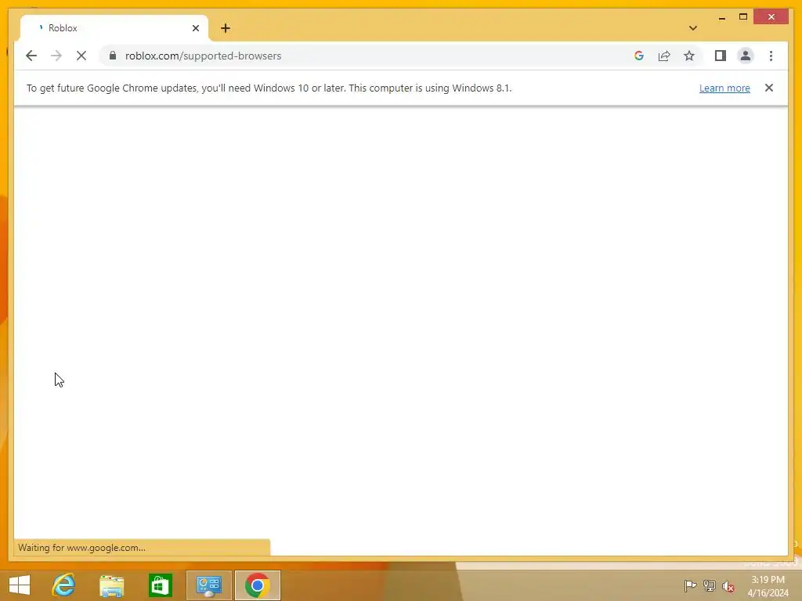This screenshot has height=601, width=802.
Task: Open the Chrome three-dot menu
Action: (x=771, y=56)
